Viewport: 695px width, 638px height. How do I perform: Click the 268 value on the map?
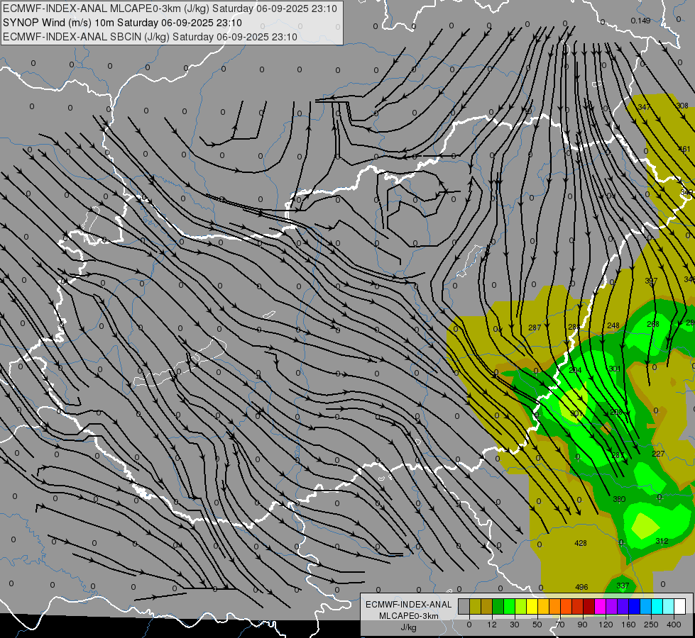653,324
